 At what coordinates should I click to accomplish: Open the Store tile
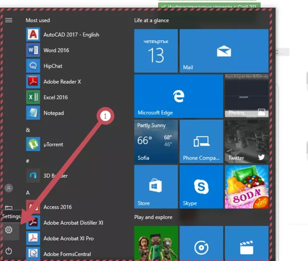pyautogui.click(x=156, y=187)
